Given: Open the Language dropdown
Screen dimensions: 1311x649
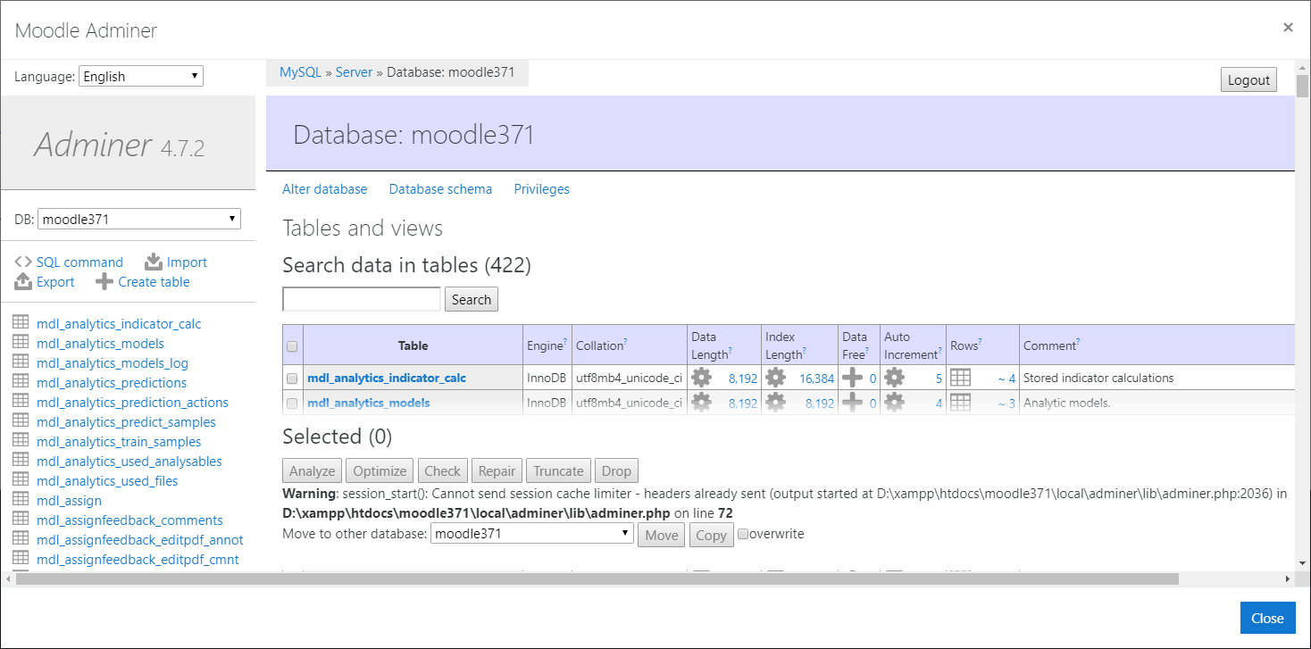Looking at the screenshot, I should pos(141,76).
